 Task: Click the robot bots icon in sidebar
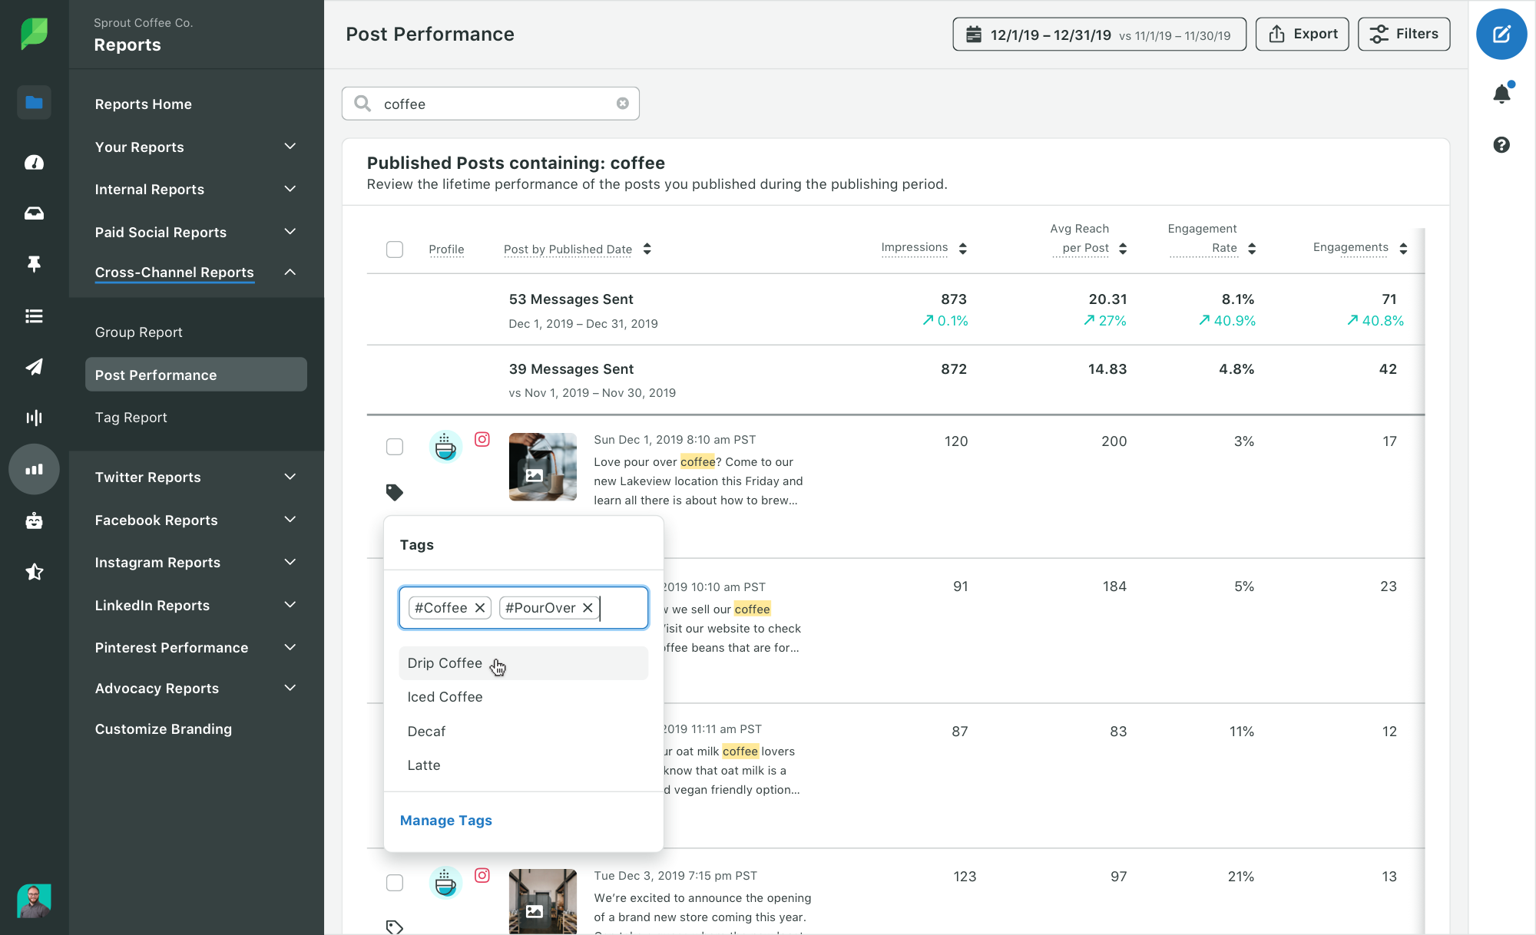34,521
